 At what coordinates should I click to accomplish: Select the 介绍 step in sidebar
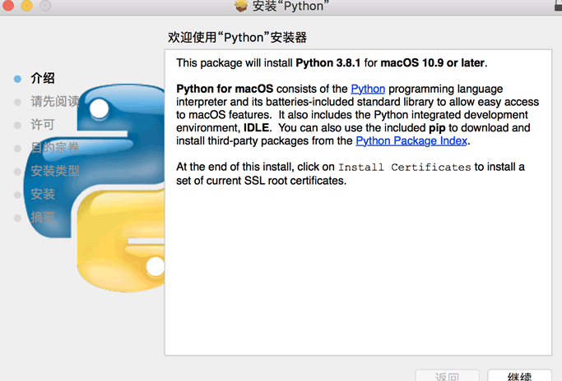click(x=43, y=78)
